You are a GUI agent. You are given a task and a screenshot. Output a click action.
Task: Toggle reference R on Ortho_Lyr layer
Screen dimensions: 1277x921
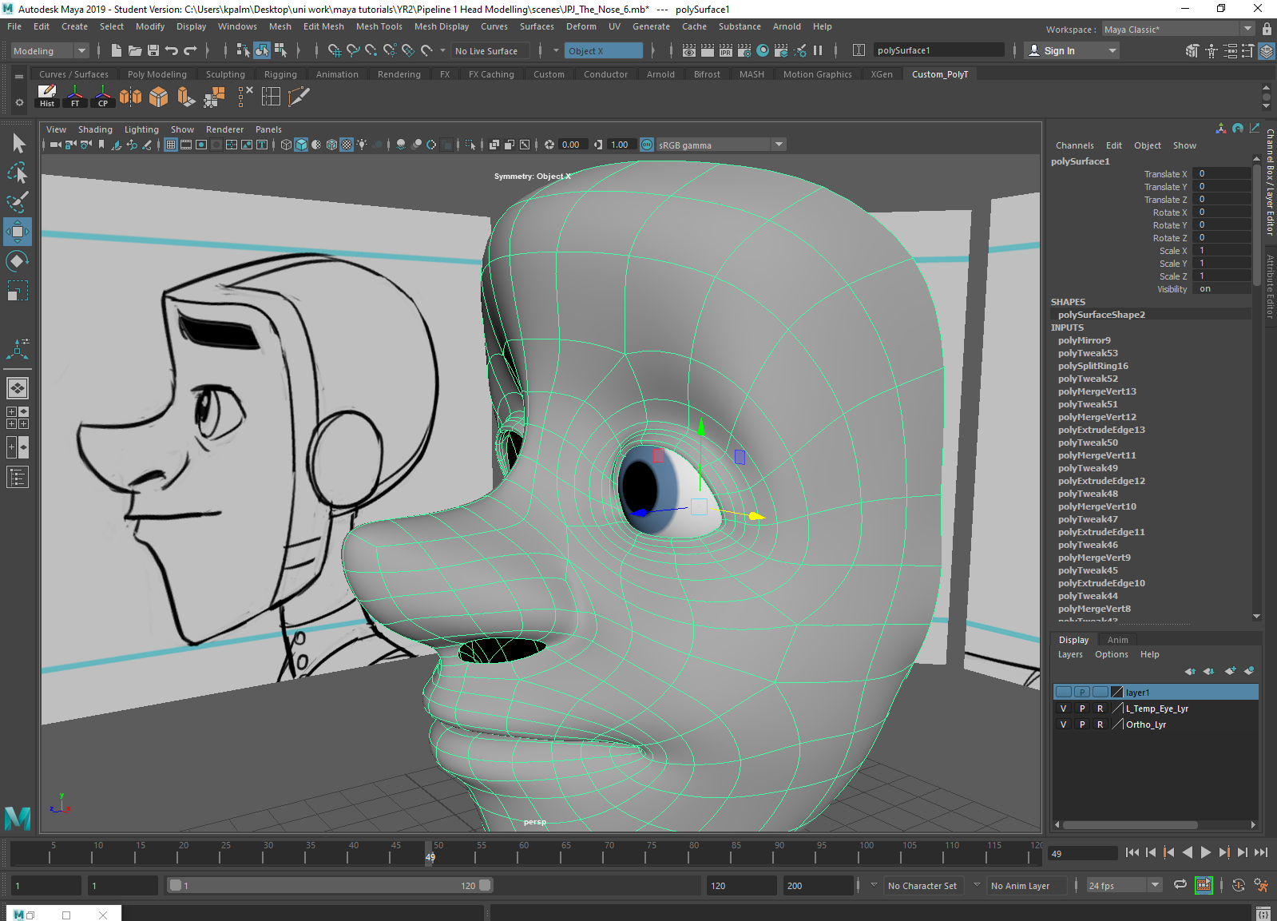(x=1100, y=724)
